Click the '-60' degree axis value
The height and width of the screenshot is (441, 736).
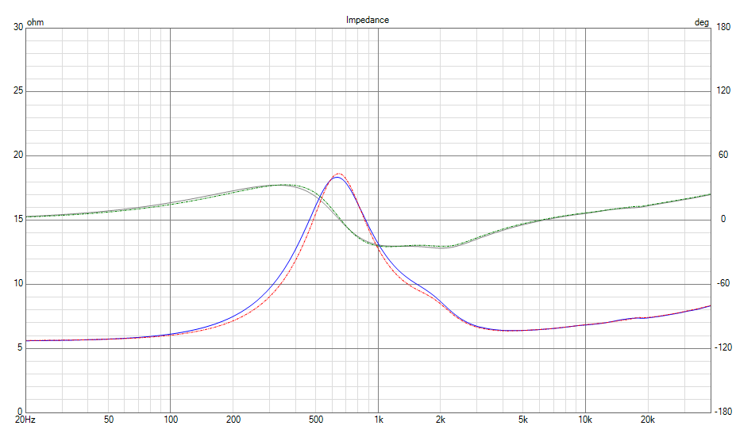(x=723, y=283)
